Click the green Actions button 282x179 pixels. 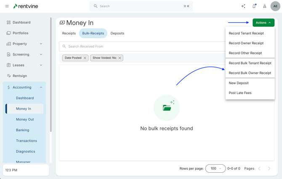coord(263,23)
